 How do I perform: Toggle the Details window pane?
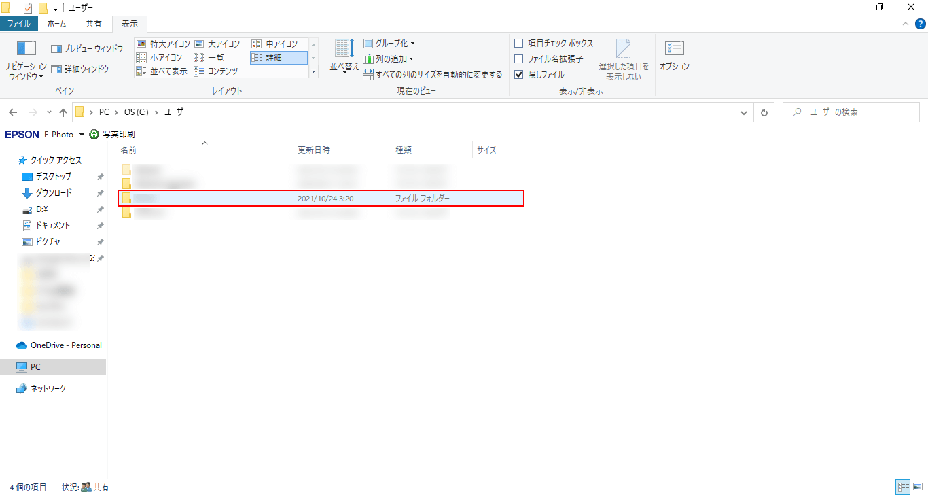pos(80,69)
